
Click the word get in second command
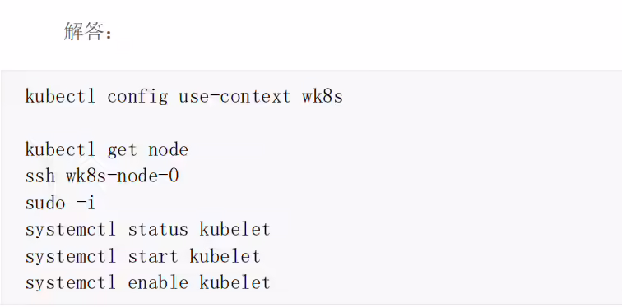pos(122,151)
